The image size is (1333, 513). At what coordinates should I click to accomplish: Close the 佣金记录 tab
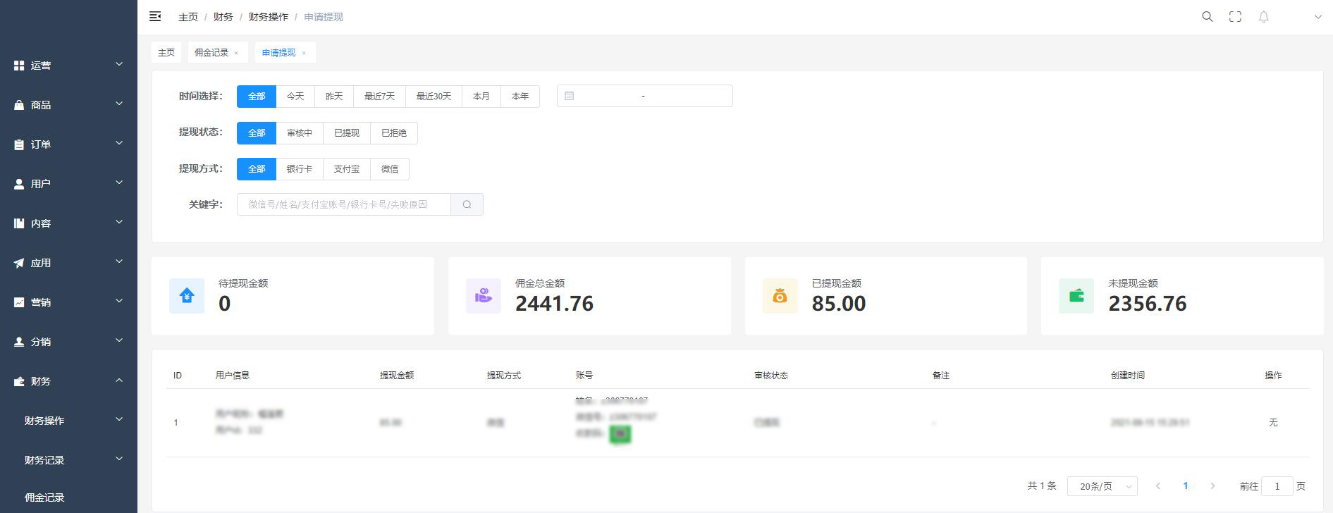pos(236,53)
